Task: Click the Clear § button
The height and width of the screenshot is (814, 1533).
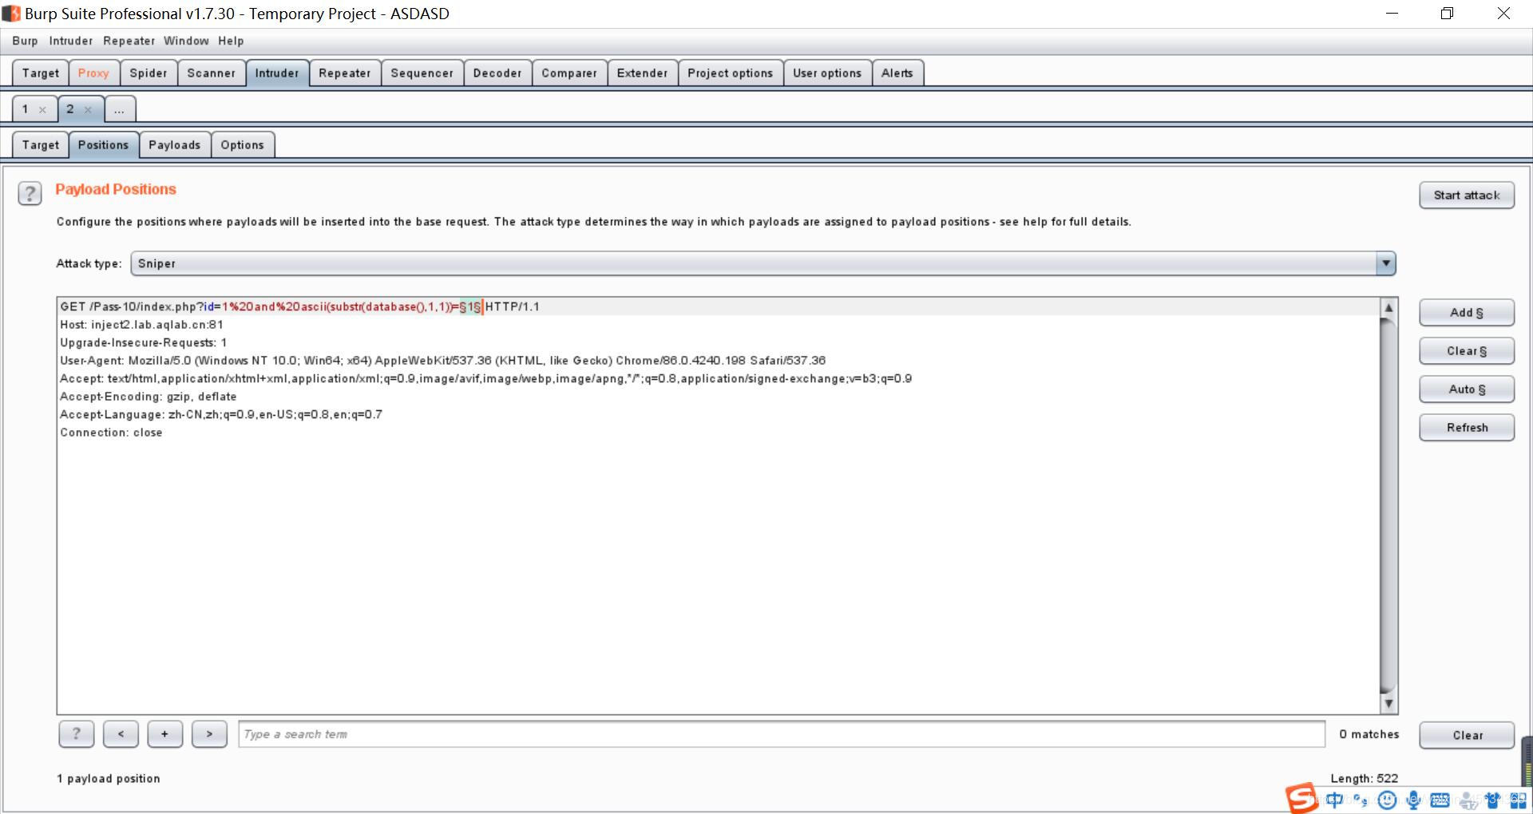Action: tap(1467, 351)
